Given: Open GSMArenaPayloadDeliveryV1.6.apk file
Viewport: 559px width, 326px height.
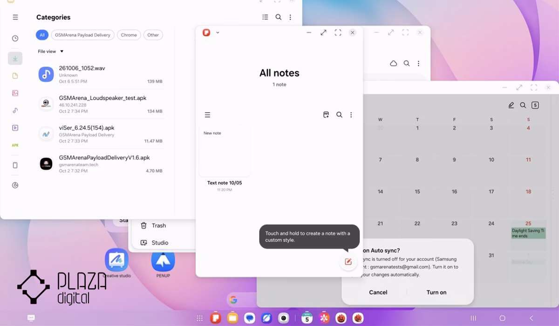Looking at the screenshot, I should 101,164.
